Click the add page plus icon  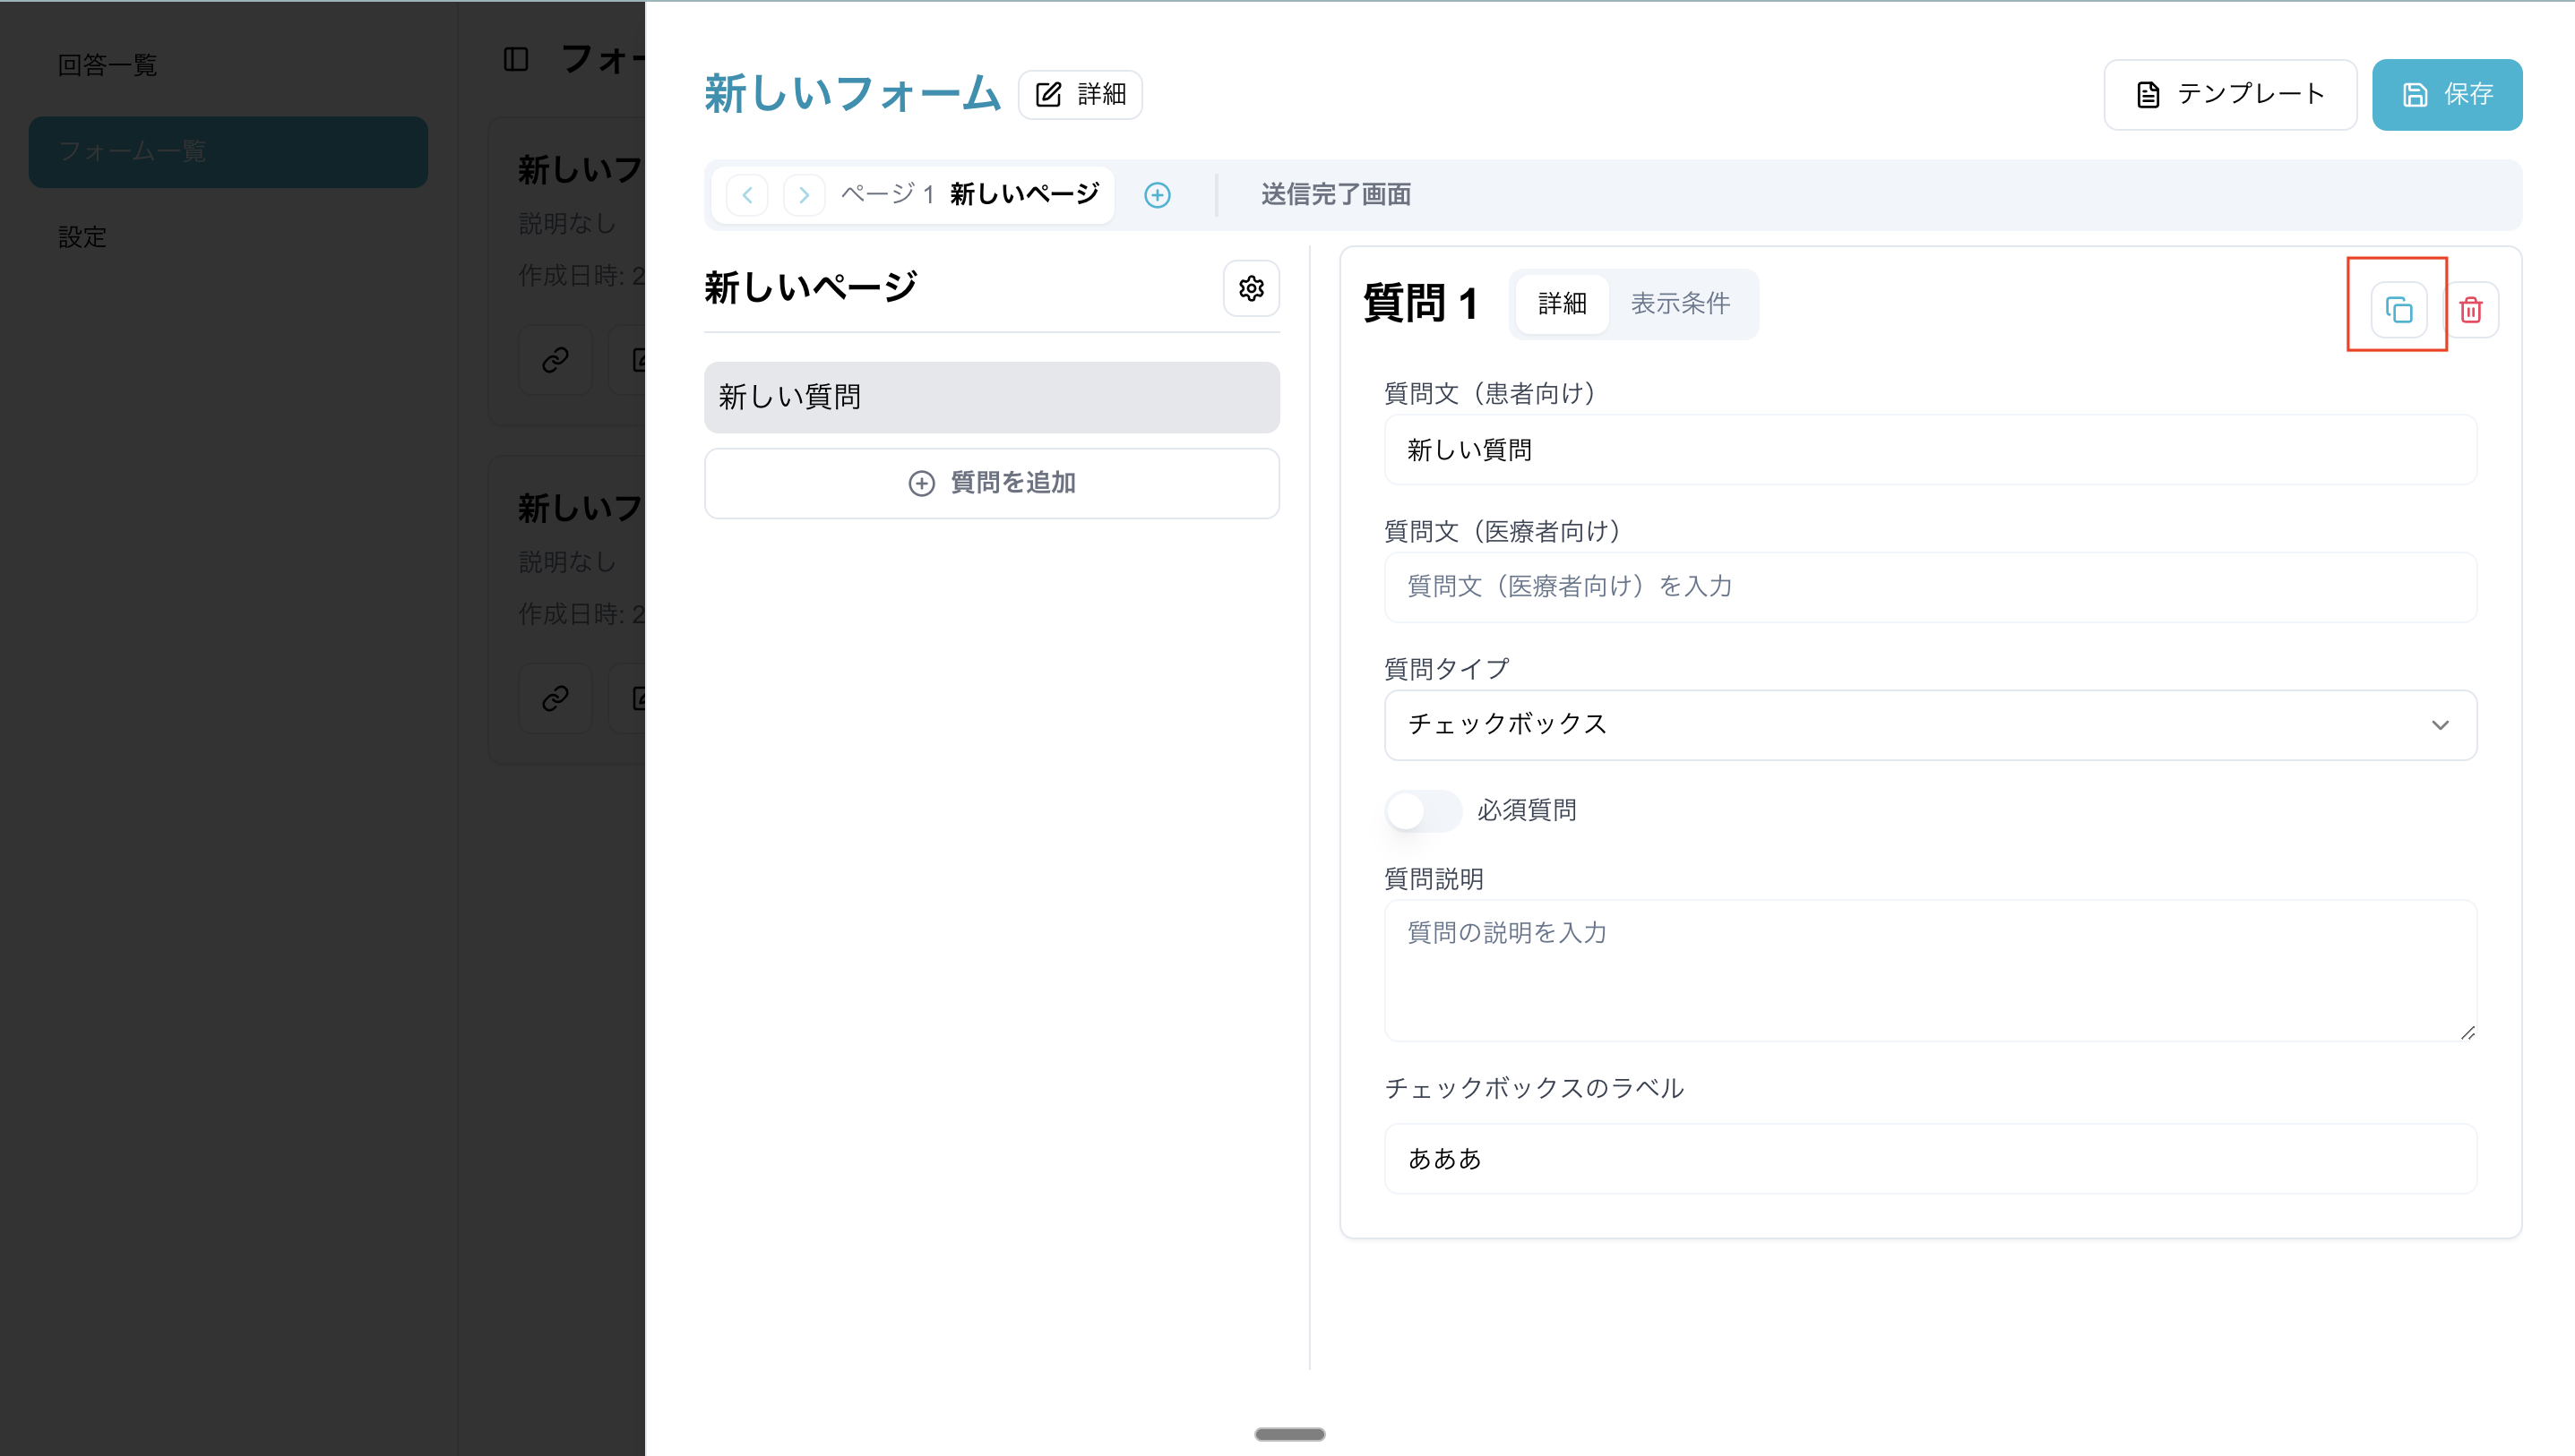coord(1157,195)
